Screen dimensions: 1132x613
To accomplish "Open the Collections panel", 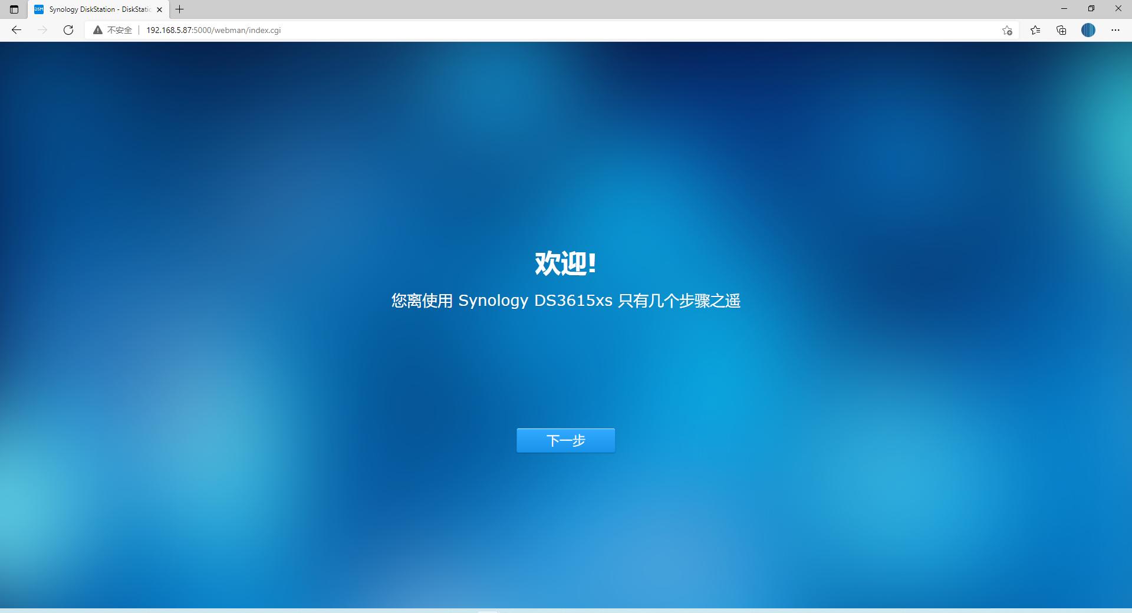I will pos(1061,30).
